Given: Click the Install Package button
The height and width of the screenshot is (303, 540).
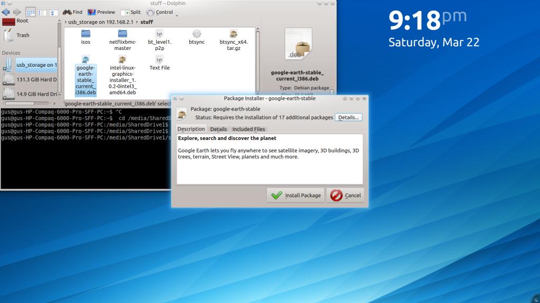Looking at the screenshot, I should pyautogui.click(x=295, y=195).
